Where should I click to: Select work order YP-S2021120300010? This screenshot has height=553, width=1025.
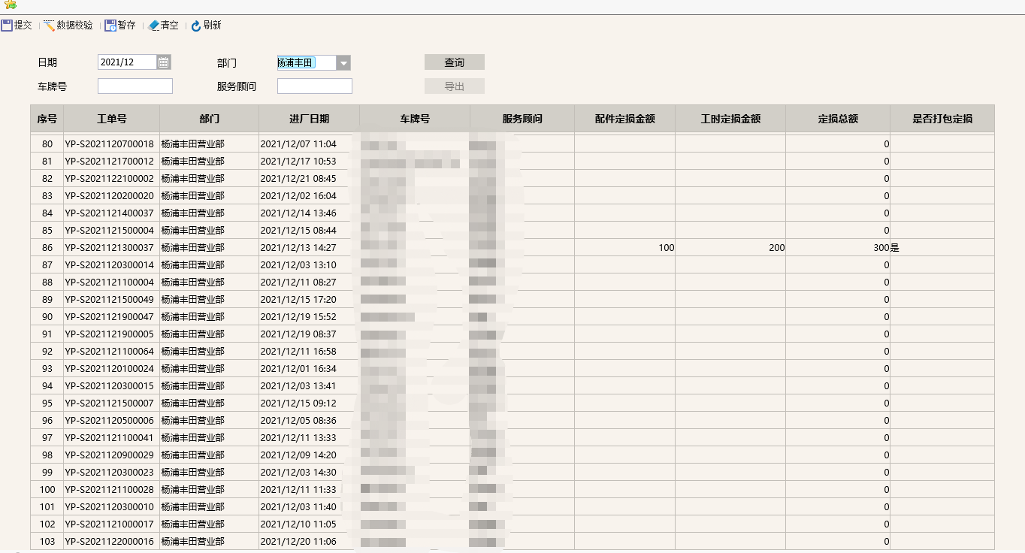click(x=109, y=507)
